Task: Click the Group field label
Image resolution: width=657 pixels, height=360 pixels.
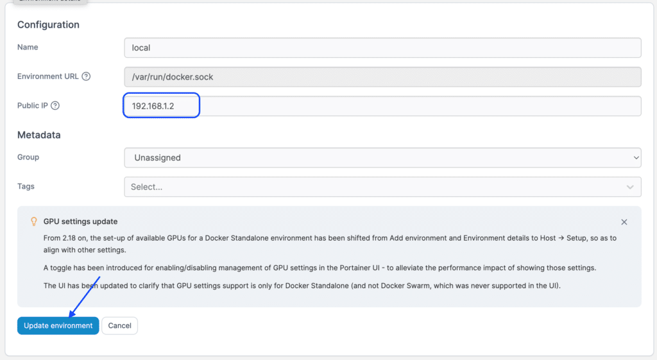Action: coord(28,157)
